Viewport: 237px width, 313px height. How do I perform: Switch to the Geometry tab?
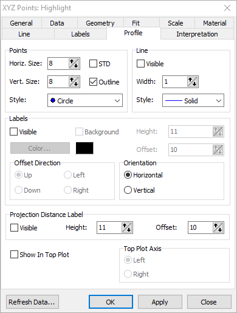100,23
